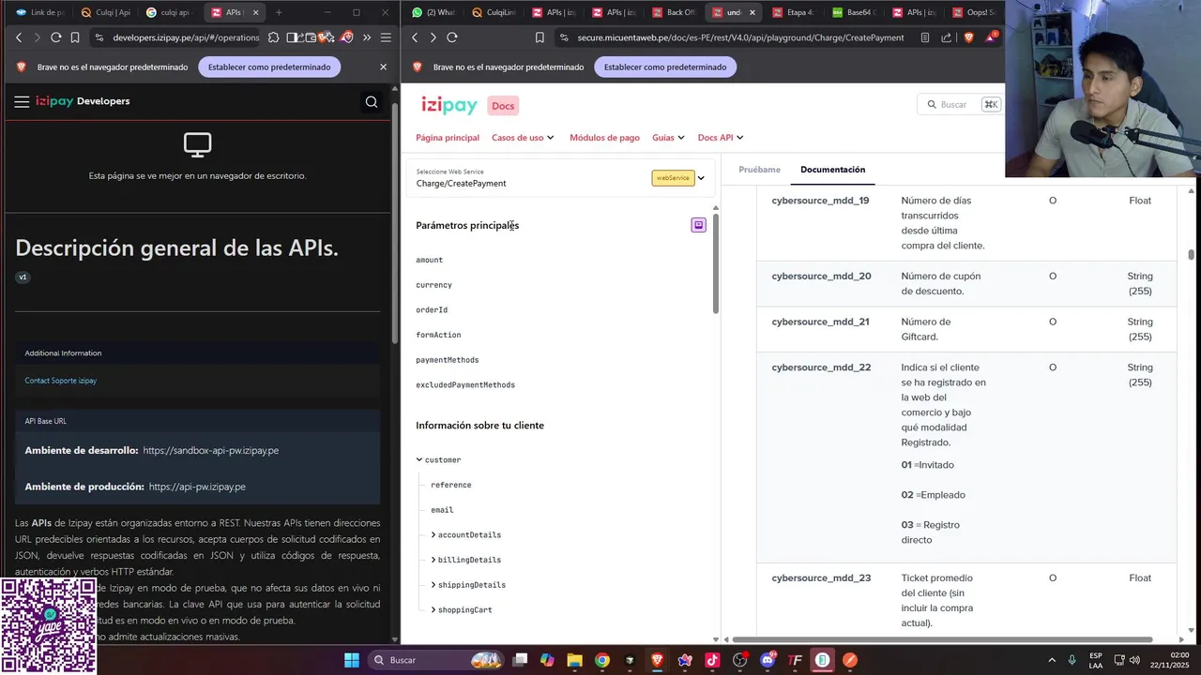Expand the shoppingCart node
1201x675 pixels.
[433, 609]
